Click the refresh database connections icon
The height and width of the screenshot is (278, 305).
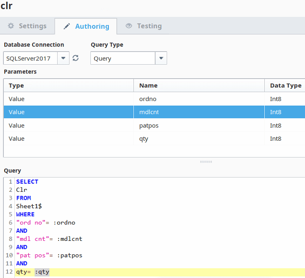pos(76,58)
